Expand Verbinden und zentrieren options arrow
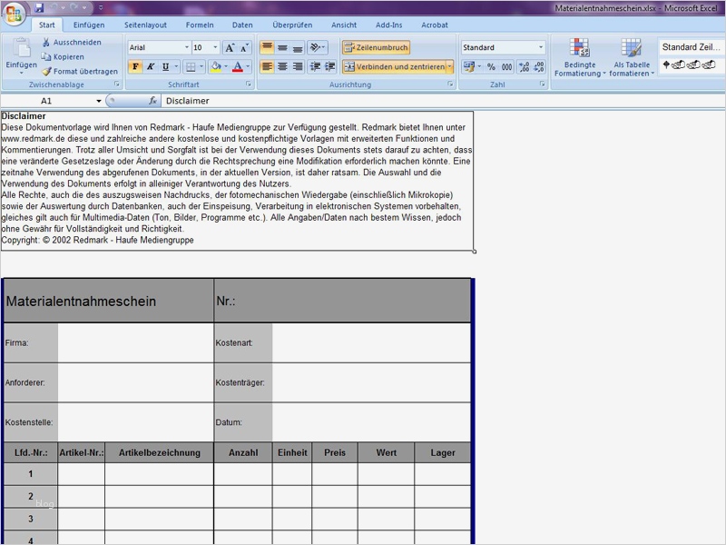 tap(449, 66)
